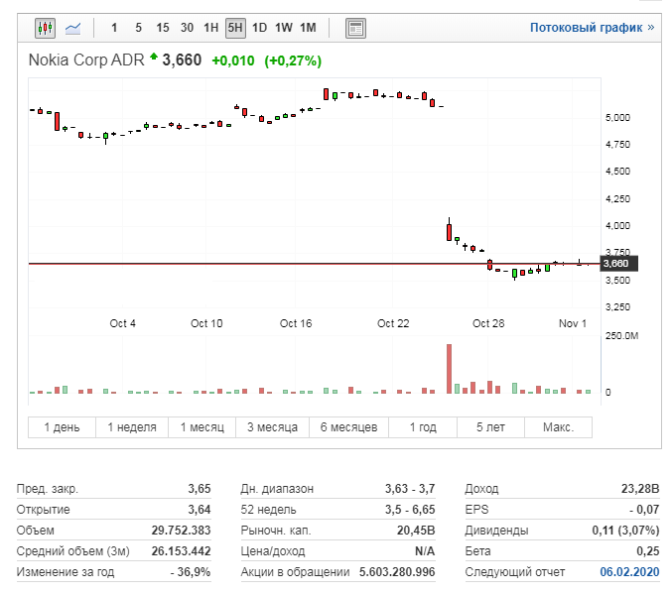Select the 1 minute interval
This screenshot has height=594, width=672.
pos(114,29)
